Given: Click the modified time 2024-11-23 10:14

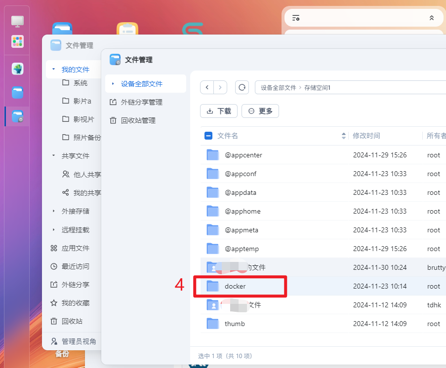Looking at the screenshot, I should (380, 286).
